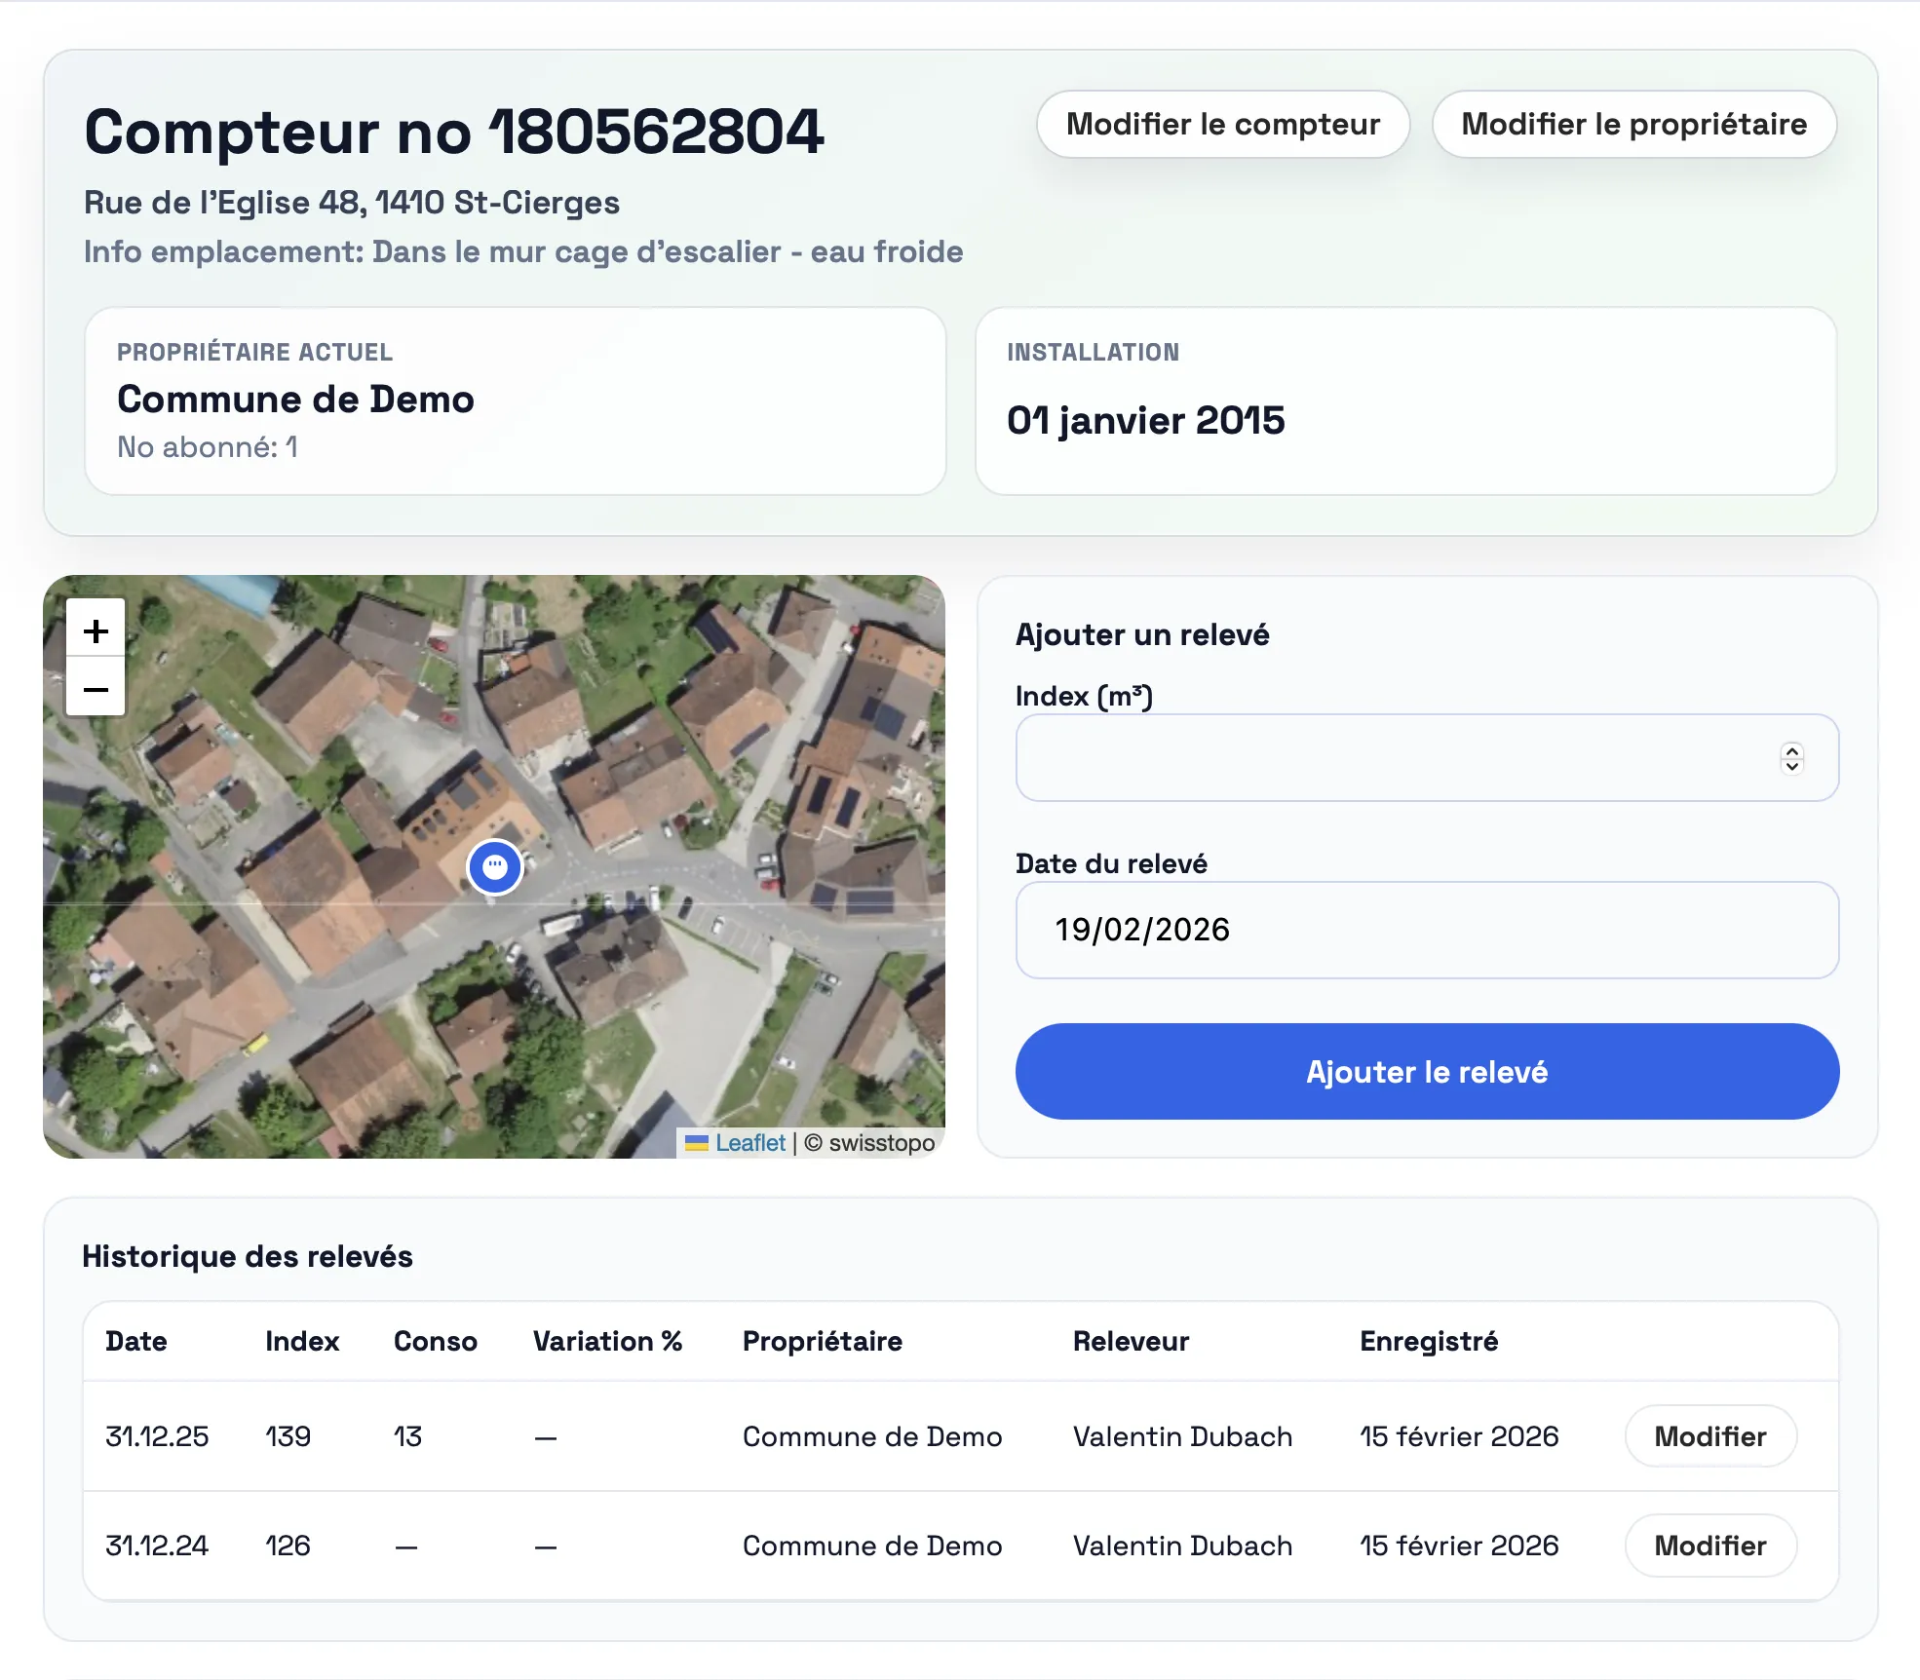
Task: Click the Date column header
Action: 136,1341
